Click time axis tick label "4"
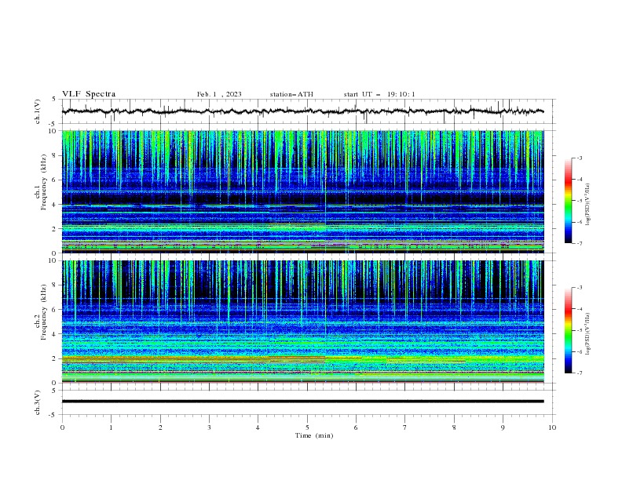The height and width of the screenshot is (480, 622). [258, 427]
